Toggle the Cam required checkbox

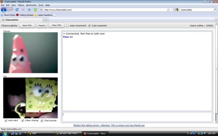pyautogui.click(x=89, y=25)
